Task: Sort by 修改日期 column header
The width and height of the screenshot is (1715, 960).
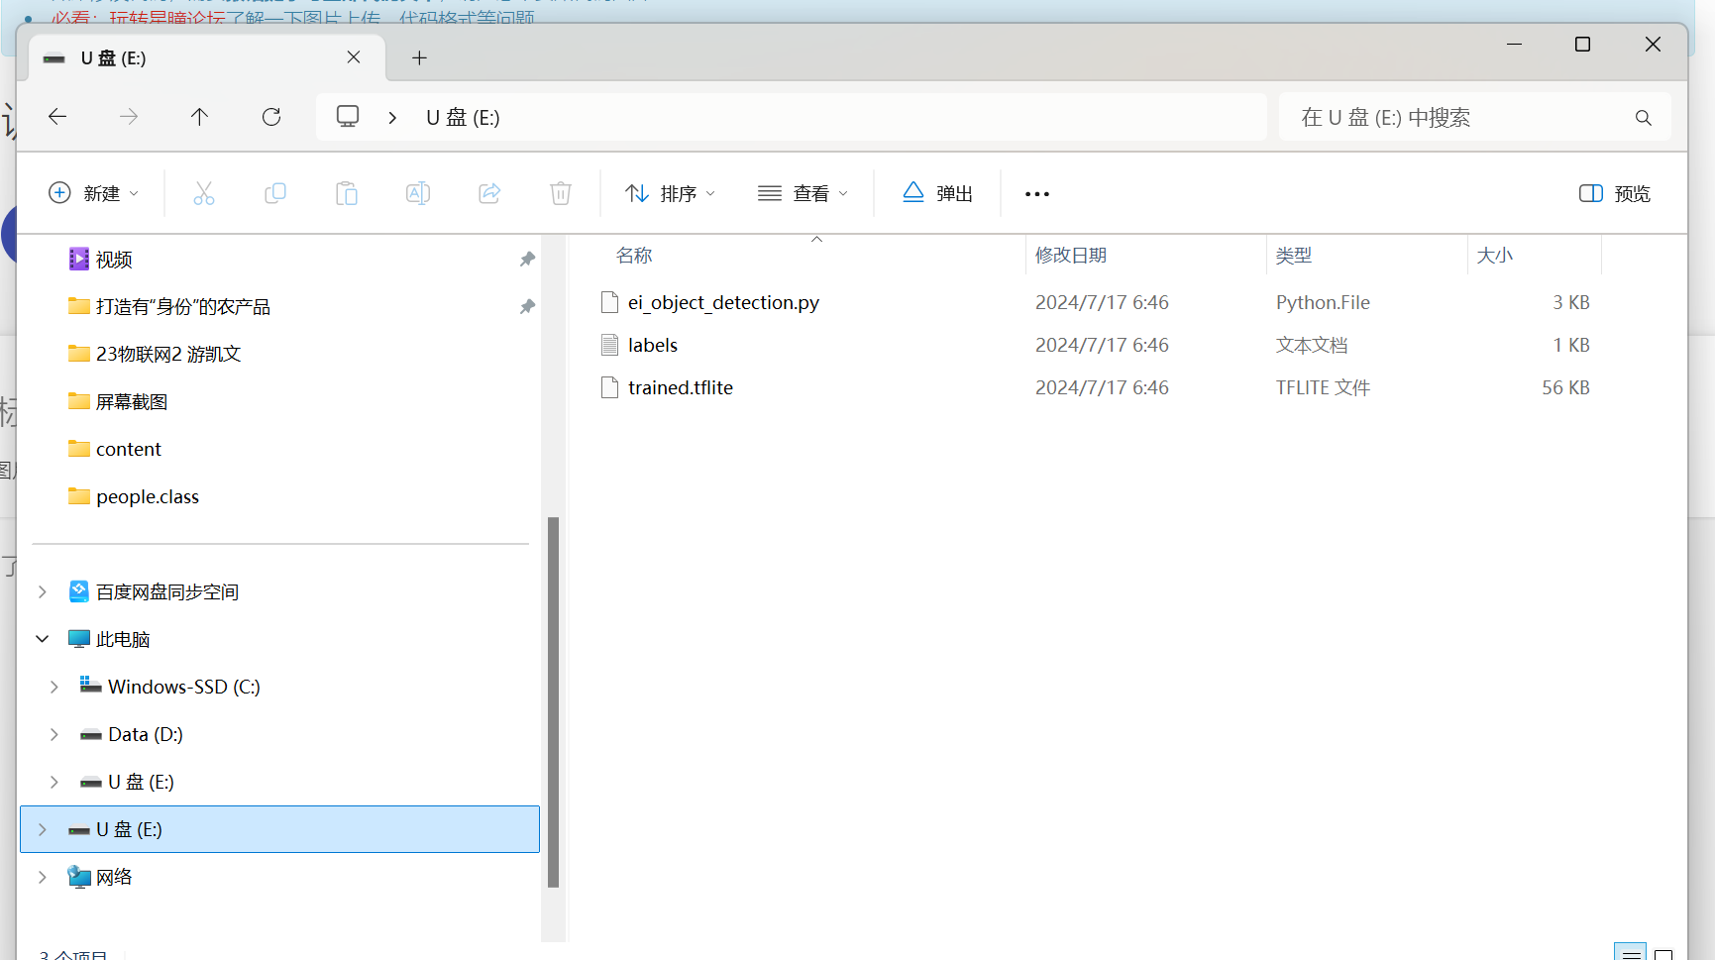Action: (1071, 256)
